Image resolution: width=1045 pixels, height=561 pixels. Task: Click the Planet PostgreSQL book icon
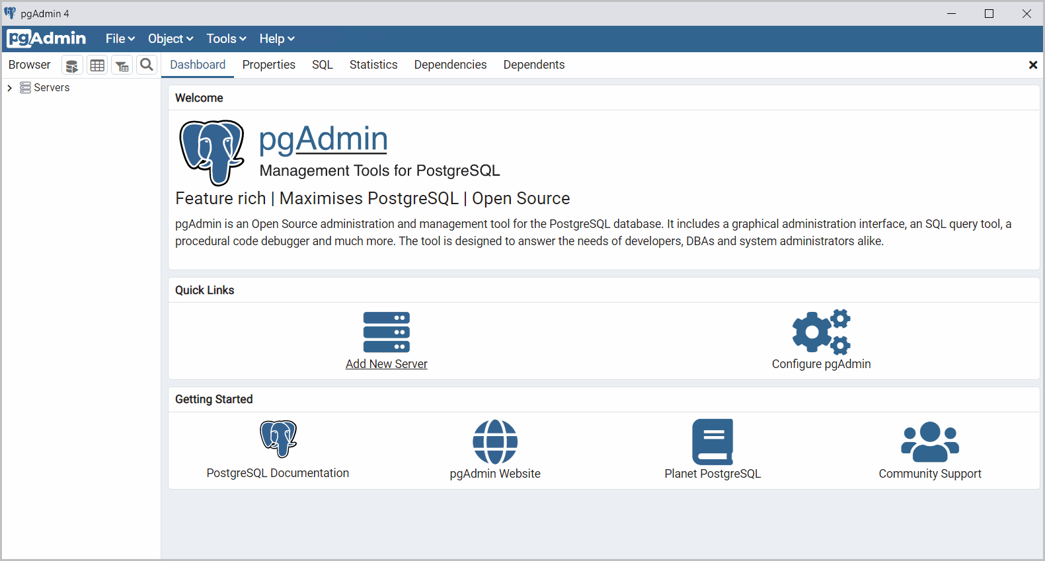(x=713, y=441)
